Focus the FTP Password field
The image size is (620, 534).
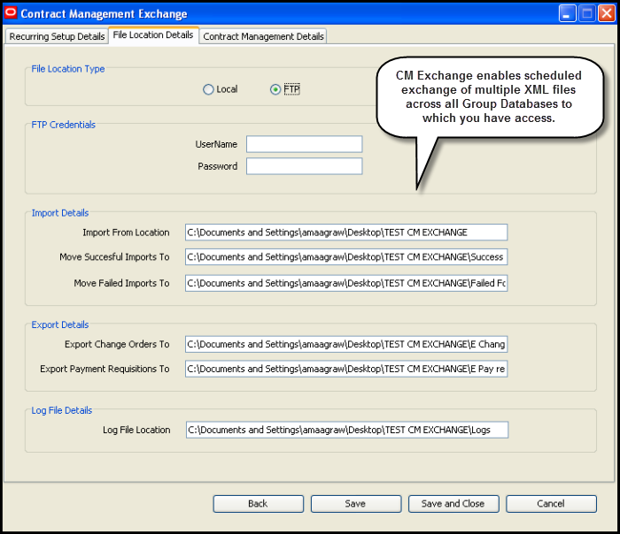click(x=304, y=166)
